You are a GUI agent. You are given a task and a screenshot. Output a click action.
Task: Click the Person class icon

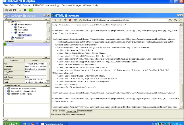[x=12, y=22]
